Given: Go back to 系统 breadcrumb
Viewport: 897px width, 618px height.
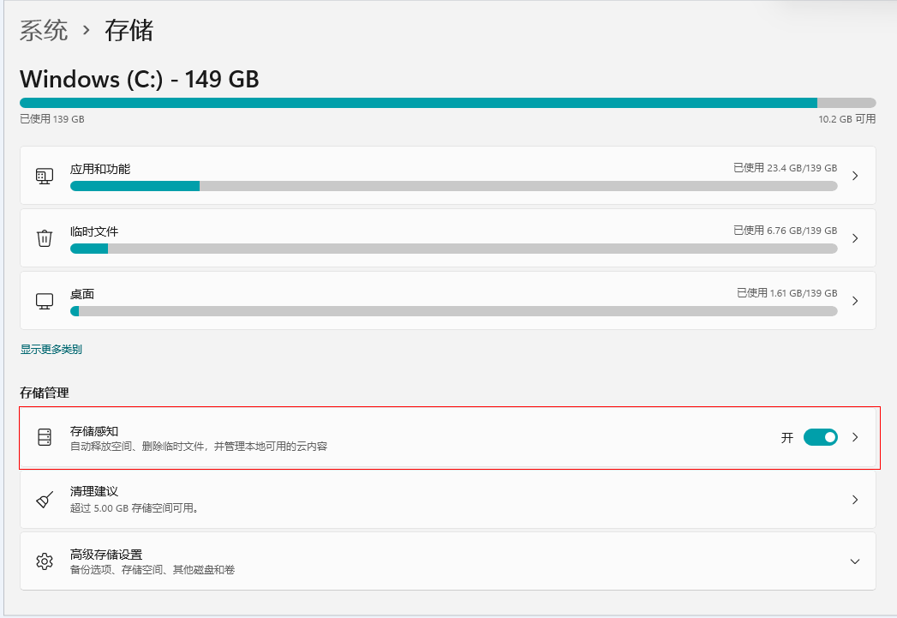Looking at the screenshot, I should [x=44, y=31].
